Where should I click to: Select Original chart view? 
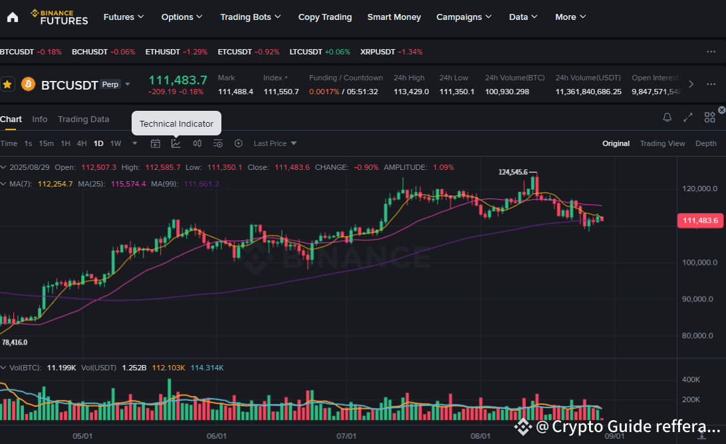(x=616, y=144)
